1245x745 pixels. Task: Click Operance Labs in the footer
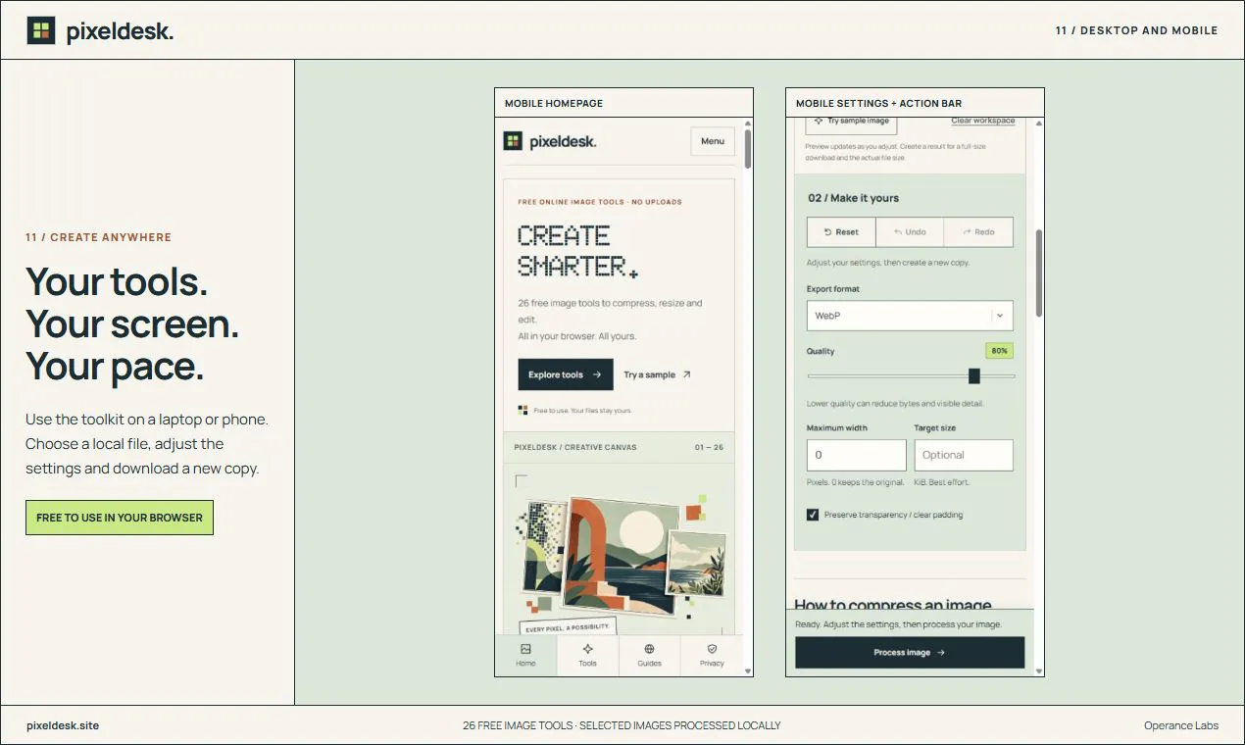1181,725
